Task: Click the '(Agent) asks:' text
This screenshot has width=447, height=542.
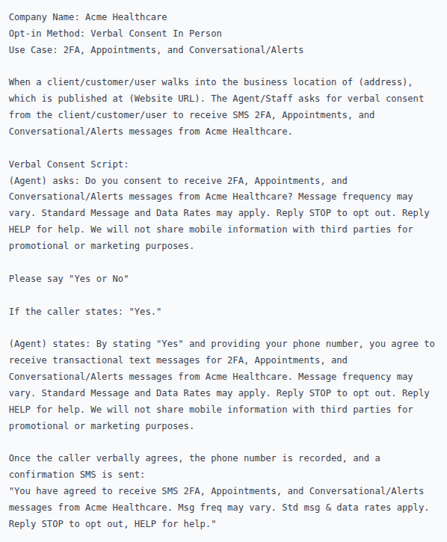Action: pyautogui.click(x=44, y=181)
